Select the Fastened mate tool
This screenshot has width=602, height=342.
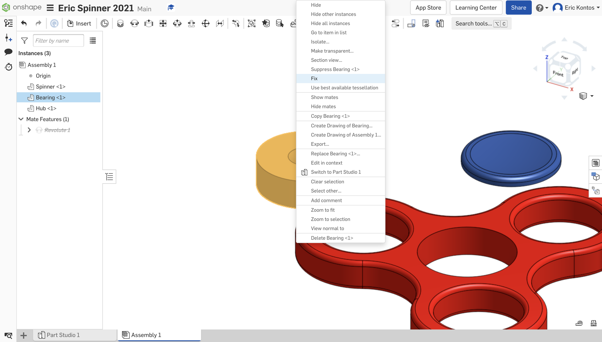[x=120, y=23]
